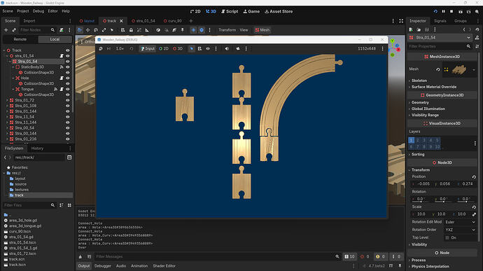483x271 pixels.
Task: Switch to the stra_01_54 scene tab
Action: 143,21
